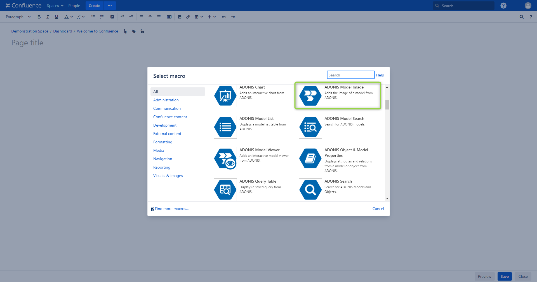
Task: Align text left
Action: pos(142,17)
